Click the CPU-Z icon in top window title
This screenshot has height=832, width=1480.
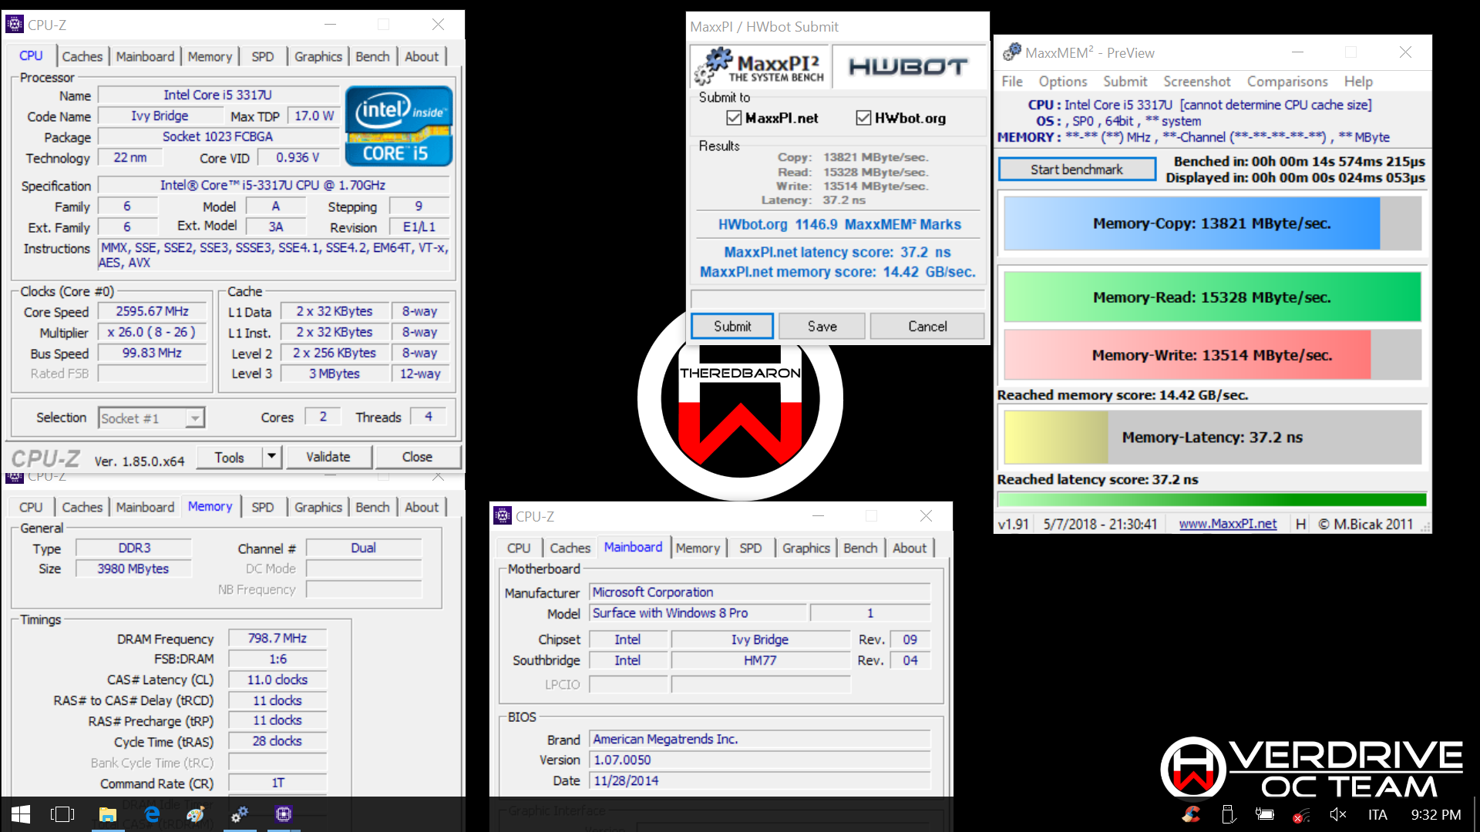point(15,25)
